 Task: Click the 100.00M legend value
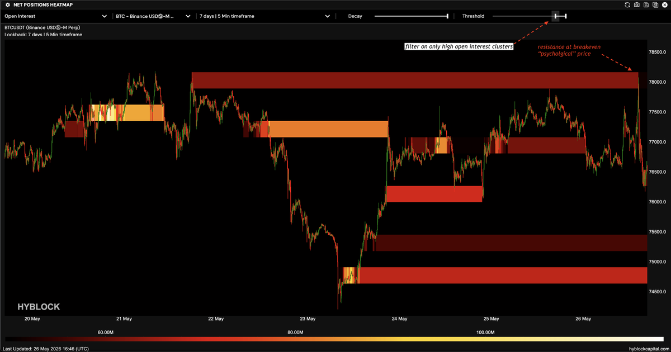coord(485,332)
